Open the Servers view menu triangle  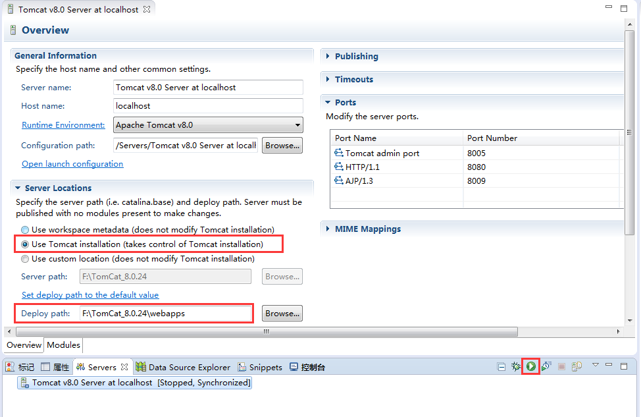point(596,365)
